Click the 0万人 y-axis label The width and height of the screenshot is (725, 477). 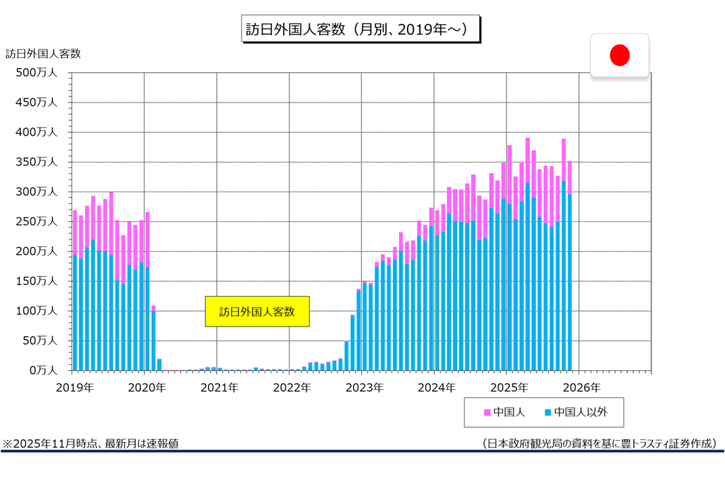[42, 370]
